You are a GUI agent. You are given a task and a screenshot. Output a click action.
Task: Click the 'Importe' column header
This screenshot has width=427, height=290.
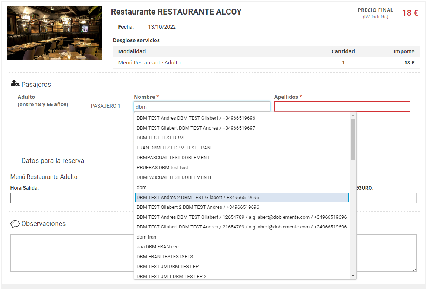(x=404, y=51)
